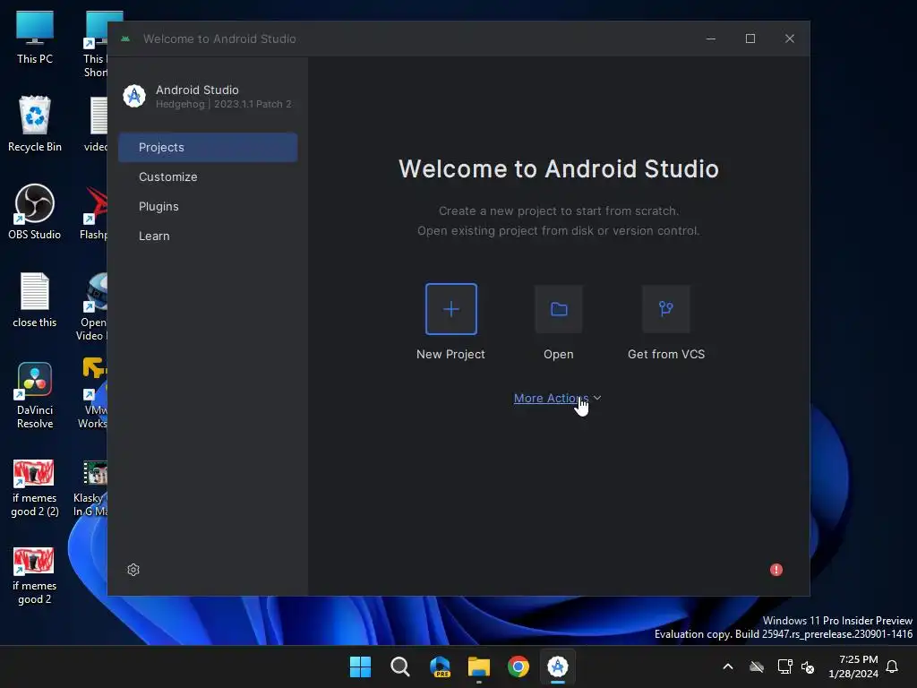The width and height of the screenshot is (917, 688).
Task: Click the Hedgehog 2023.1.1 Patch 2 version text
Action: (x=223, y=104)
